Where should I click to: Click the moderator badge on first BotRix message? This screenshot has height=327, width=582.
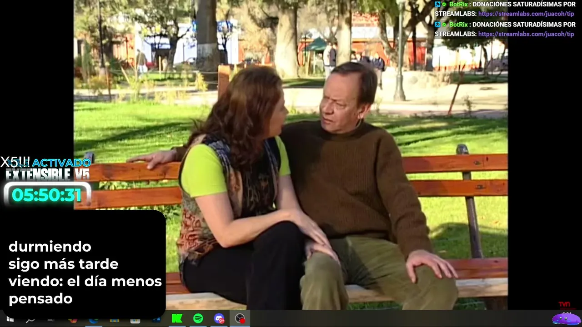click(437, 4)
